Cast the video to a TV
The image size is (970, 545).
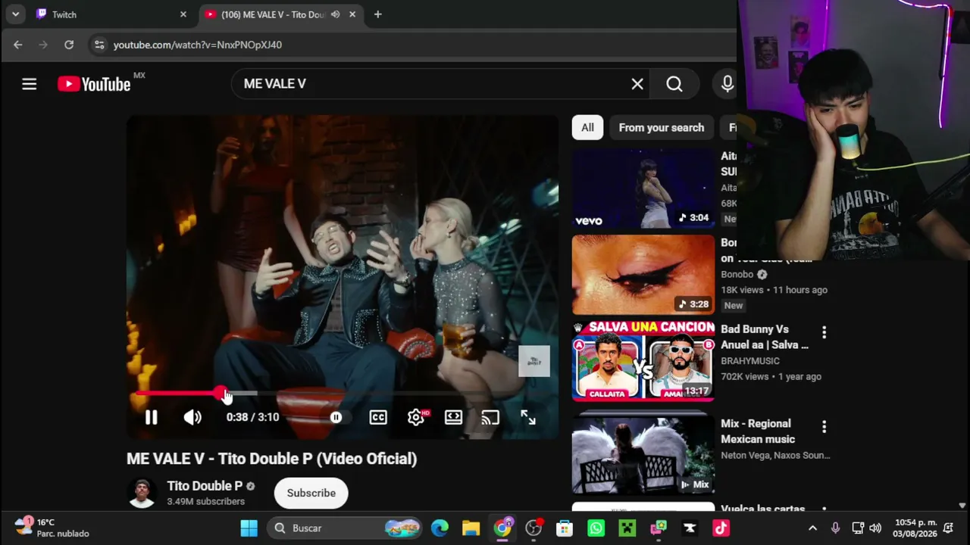click(x=490, y=417)
